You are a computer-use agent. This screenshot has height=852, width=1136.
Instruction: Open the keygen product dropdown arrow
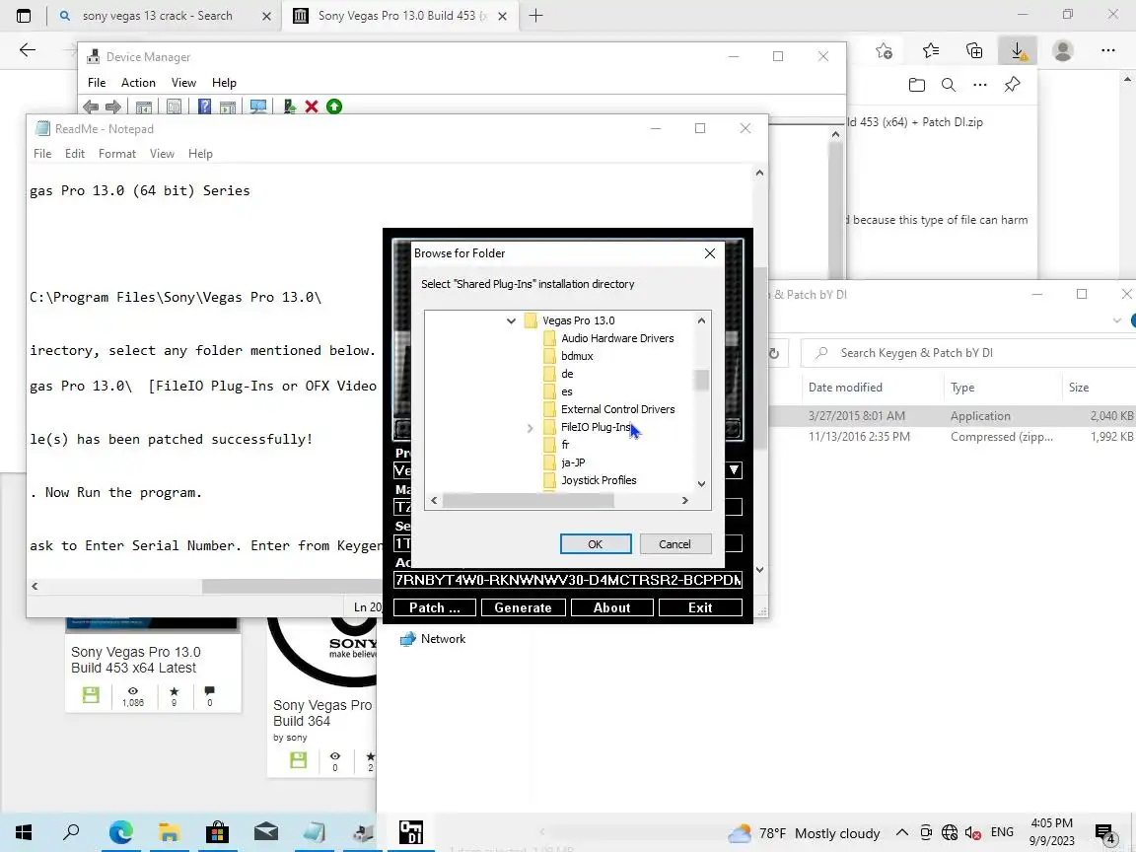coord(734,470)
